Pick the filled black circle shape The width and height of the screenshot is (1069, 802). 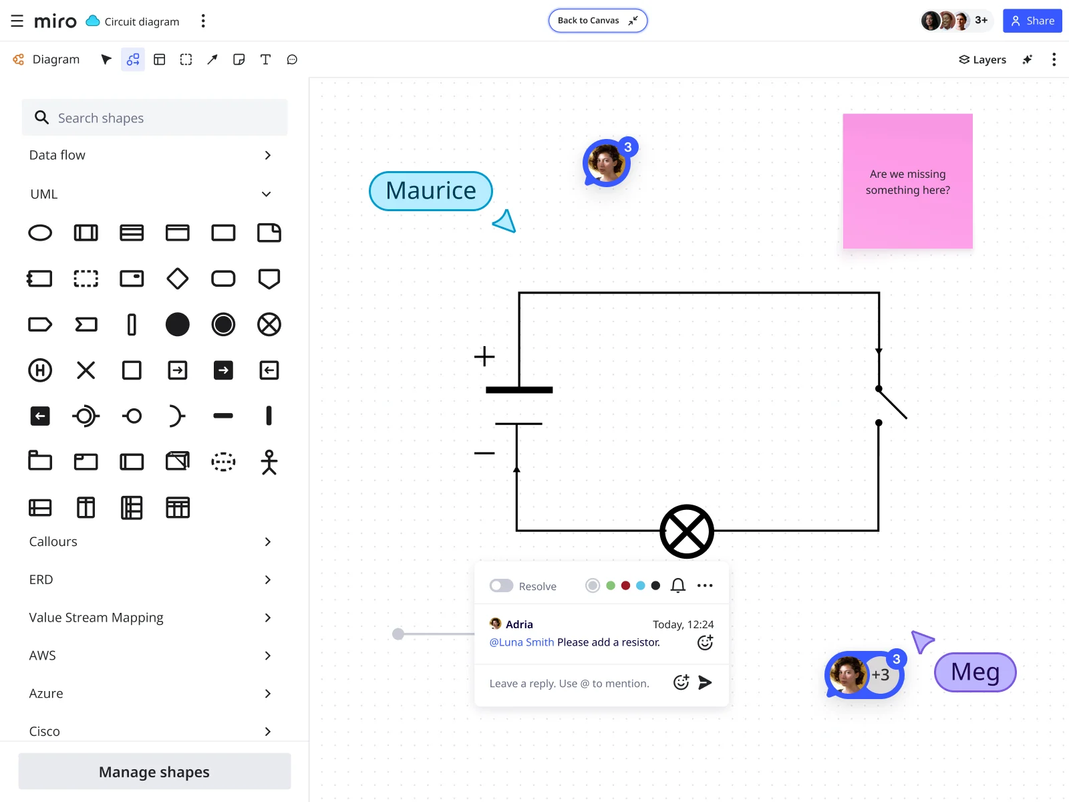click(x=178, y=325)
